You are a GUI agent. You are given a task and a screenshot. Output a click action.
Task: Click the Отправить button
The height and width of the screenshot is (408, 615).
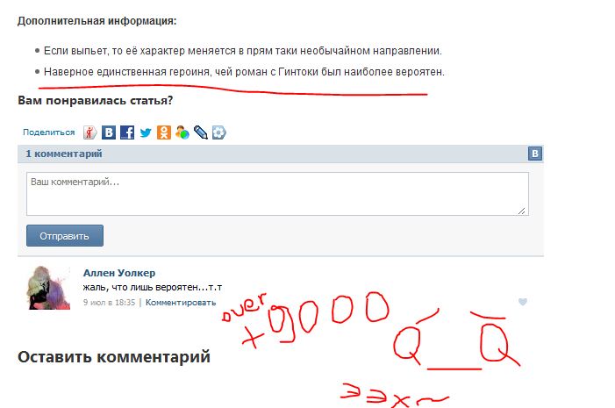coord(65,236)
